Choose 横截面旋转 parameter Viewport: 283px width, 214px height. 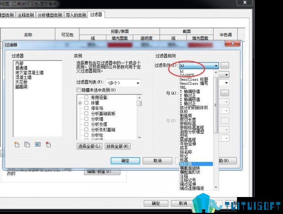pyautogui.click(x=190, y=168)
